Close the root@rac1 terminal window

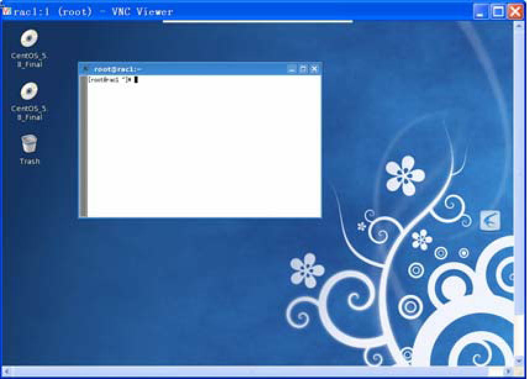click(314, 69)
